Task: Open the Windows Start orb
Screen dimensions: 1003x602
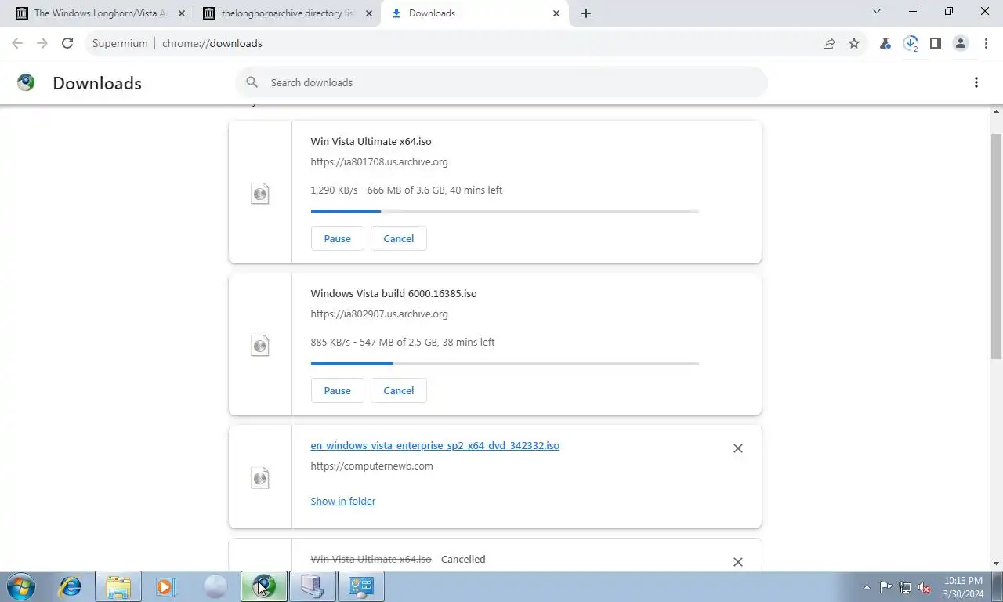Action: click(x=20, y=586)
